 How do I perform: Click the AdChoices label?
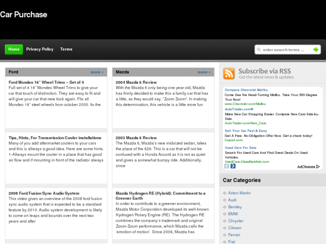point(306,167)
